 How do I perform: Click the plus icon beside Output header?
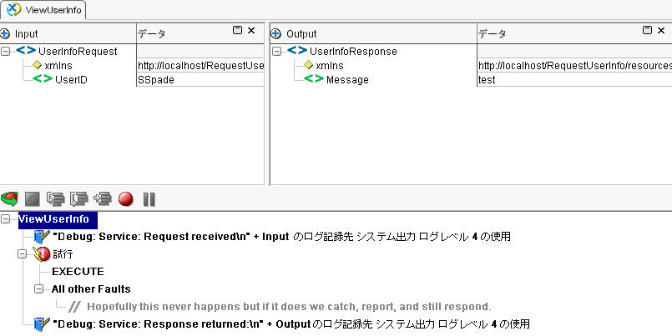(x=276, y=33)
